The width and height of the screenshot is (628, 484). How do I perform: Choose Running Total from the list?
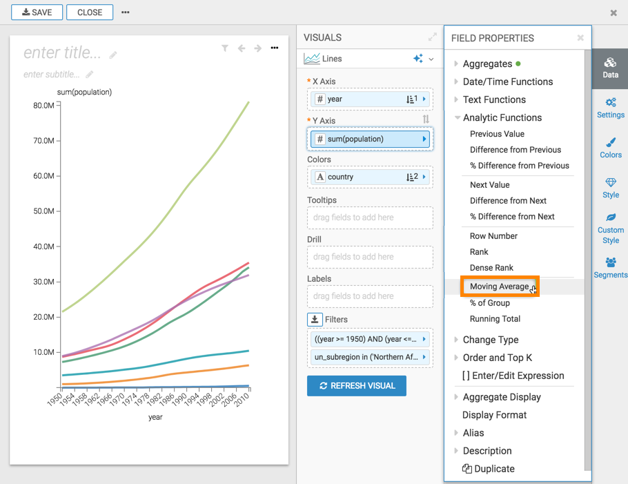(495, 319)
